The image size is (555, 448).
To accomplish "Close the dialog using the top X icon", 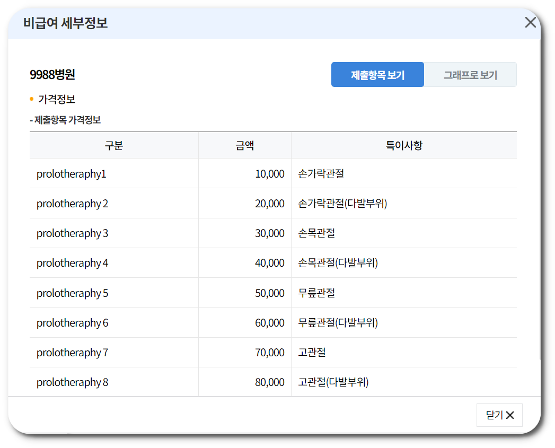I will [530, 22].
